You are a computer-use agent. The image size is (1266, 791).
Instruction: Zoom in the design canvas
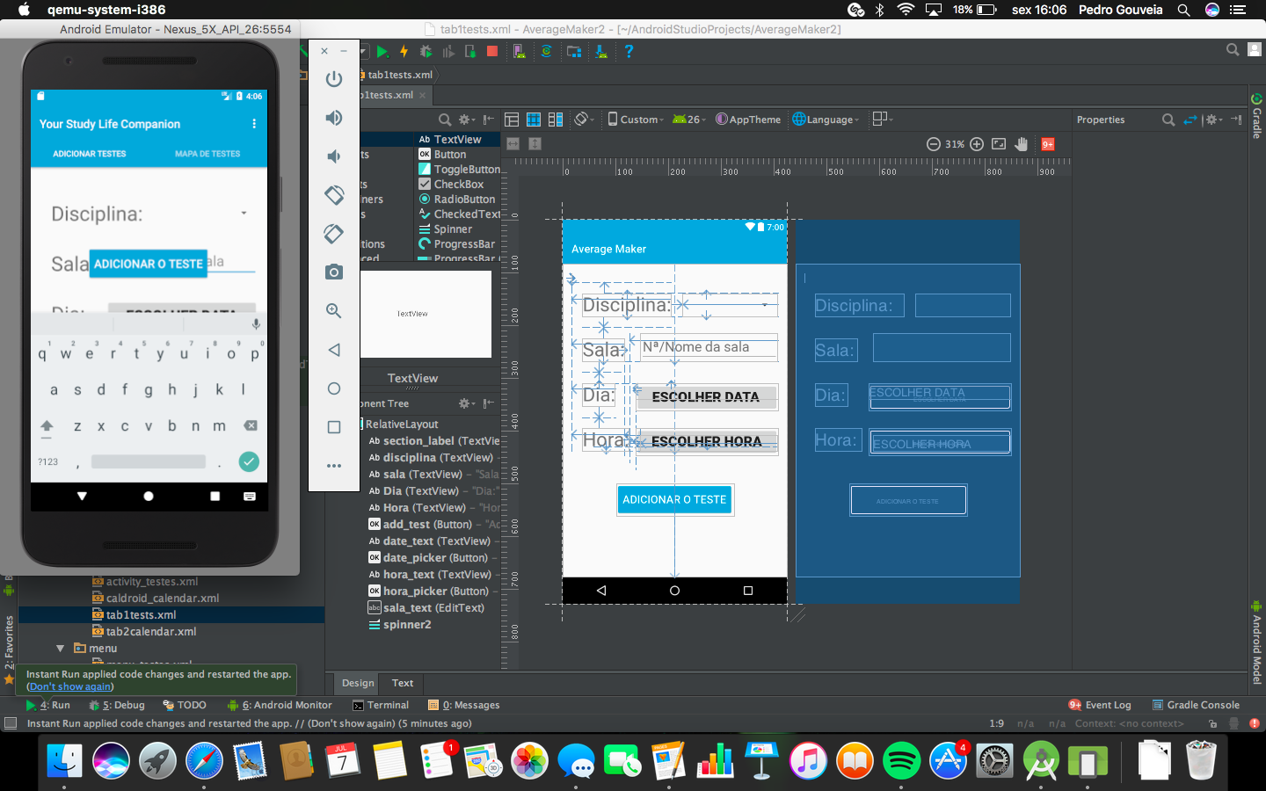(x=977, y=144)
